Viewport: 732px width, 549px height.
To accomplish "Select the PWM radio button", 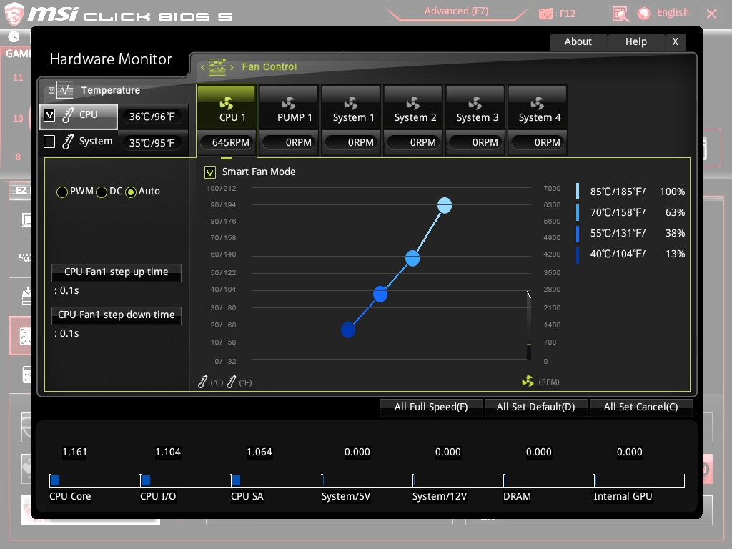I will (62, 192).
